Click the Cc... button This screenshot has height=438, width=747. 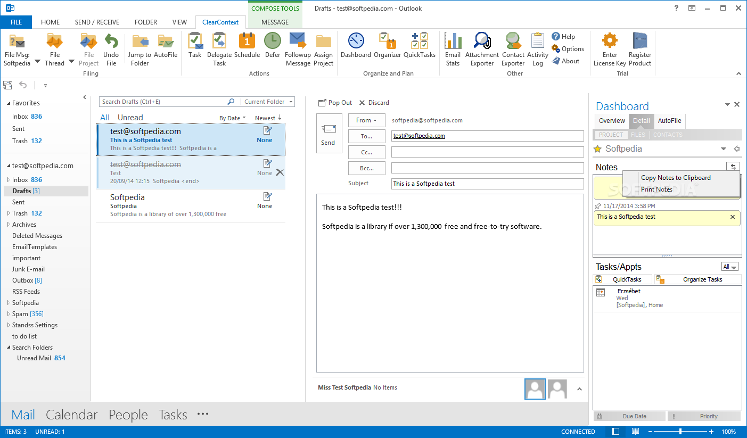[x=366, y=152]
